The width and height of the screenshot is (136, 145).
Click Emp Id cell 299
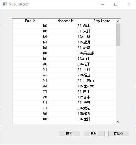[x=30, y=97]
